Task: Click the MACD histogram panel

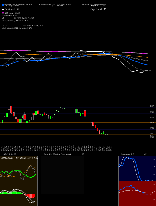Action: 19,194
